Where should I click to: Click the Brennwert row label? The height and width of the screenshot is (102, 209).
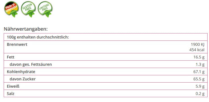[x=17, y=44]
